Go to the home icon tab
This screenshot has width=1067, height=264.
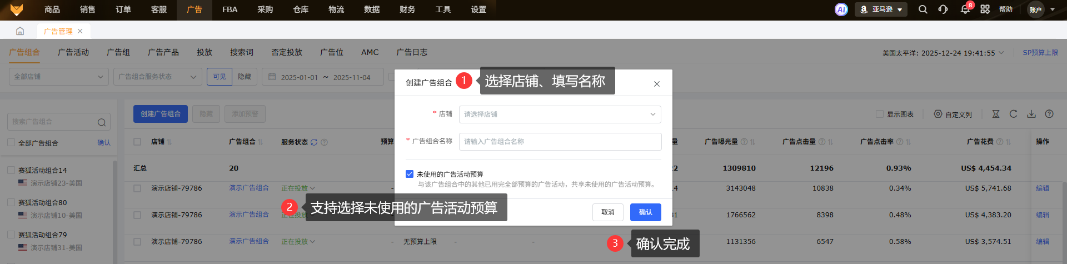pyautogui.click(x=20, y=31)
